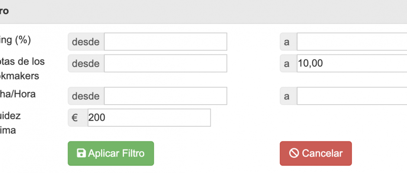407x173 pixels.
Task: Click the floppy disk save icon
Action: 81,153
